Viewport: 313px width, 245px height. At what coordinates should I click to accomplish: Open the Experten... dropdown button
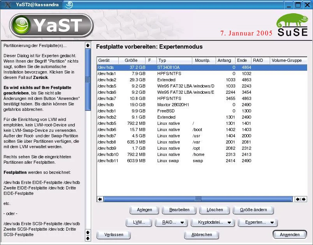coord(258,222)
